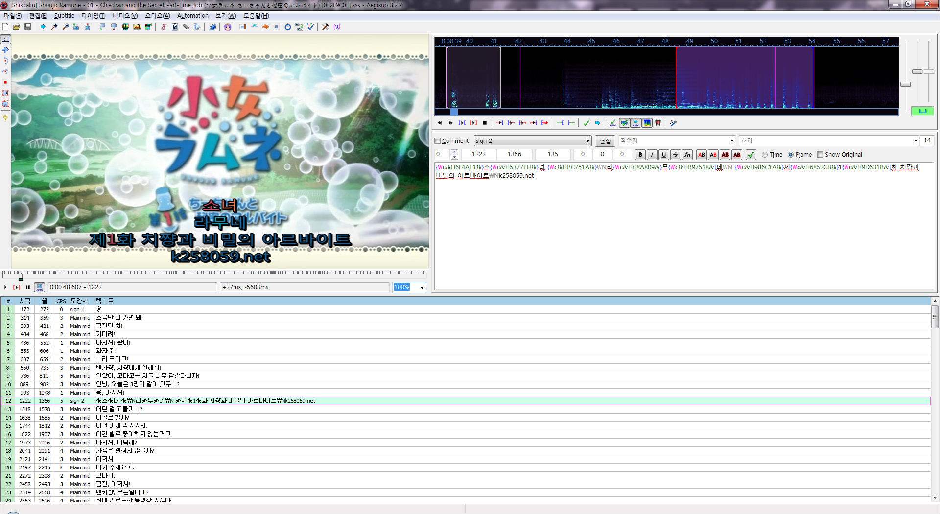Toggle audio karaoke mode microphone icon
The width and height of the screenshot is (940, 514).
point(673,123)
